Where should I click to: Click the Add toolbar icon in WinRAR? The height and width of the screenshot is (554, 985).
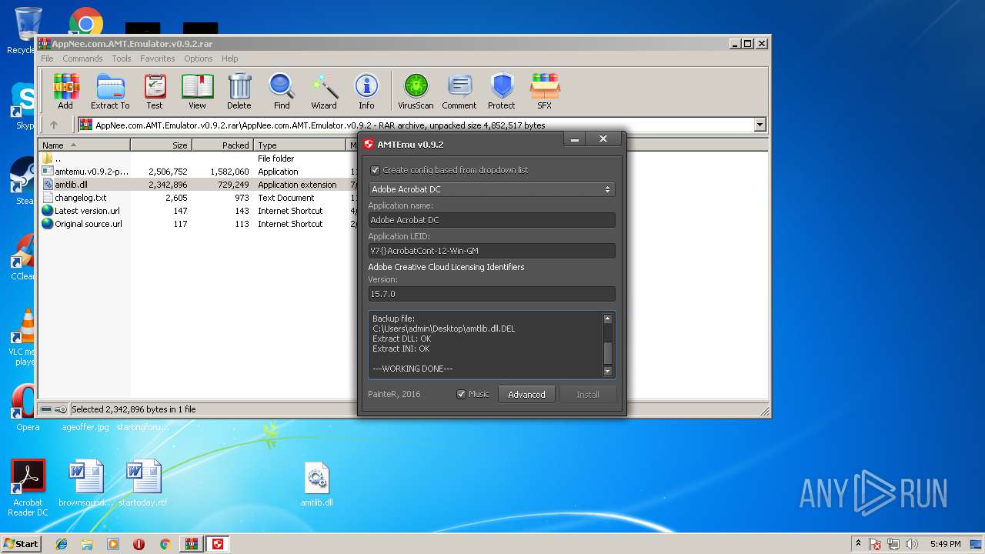[65, 92]
